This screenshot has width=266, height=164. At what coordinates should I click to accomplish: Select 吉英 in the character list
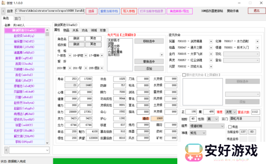click(24, 64)
